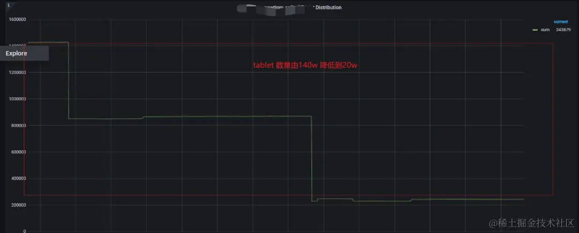Click the 200000 y-axis label
The width and height of the screenshot is (579, 233).
[x=17, y=205]
